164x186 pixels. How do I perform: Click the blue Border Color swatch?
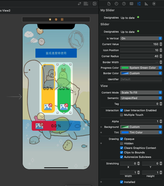[x=125, y=73]
